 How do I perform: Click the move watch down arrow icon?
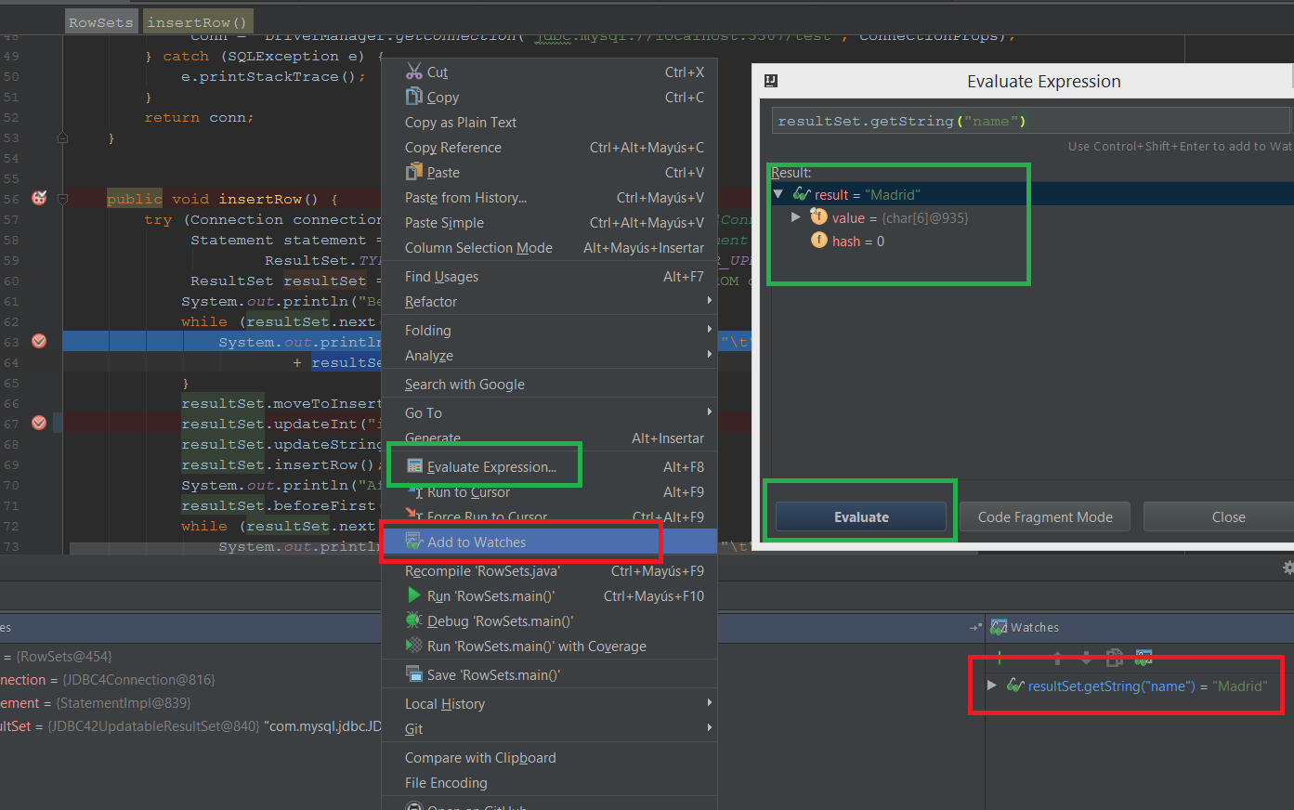(x=1086, y=659)
